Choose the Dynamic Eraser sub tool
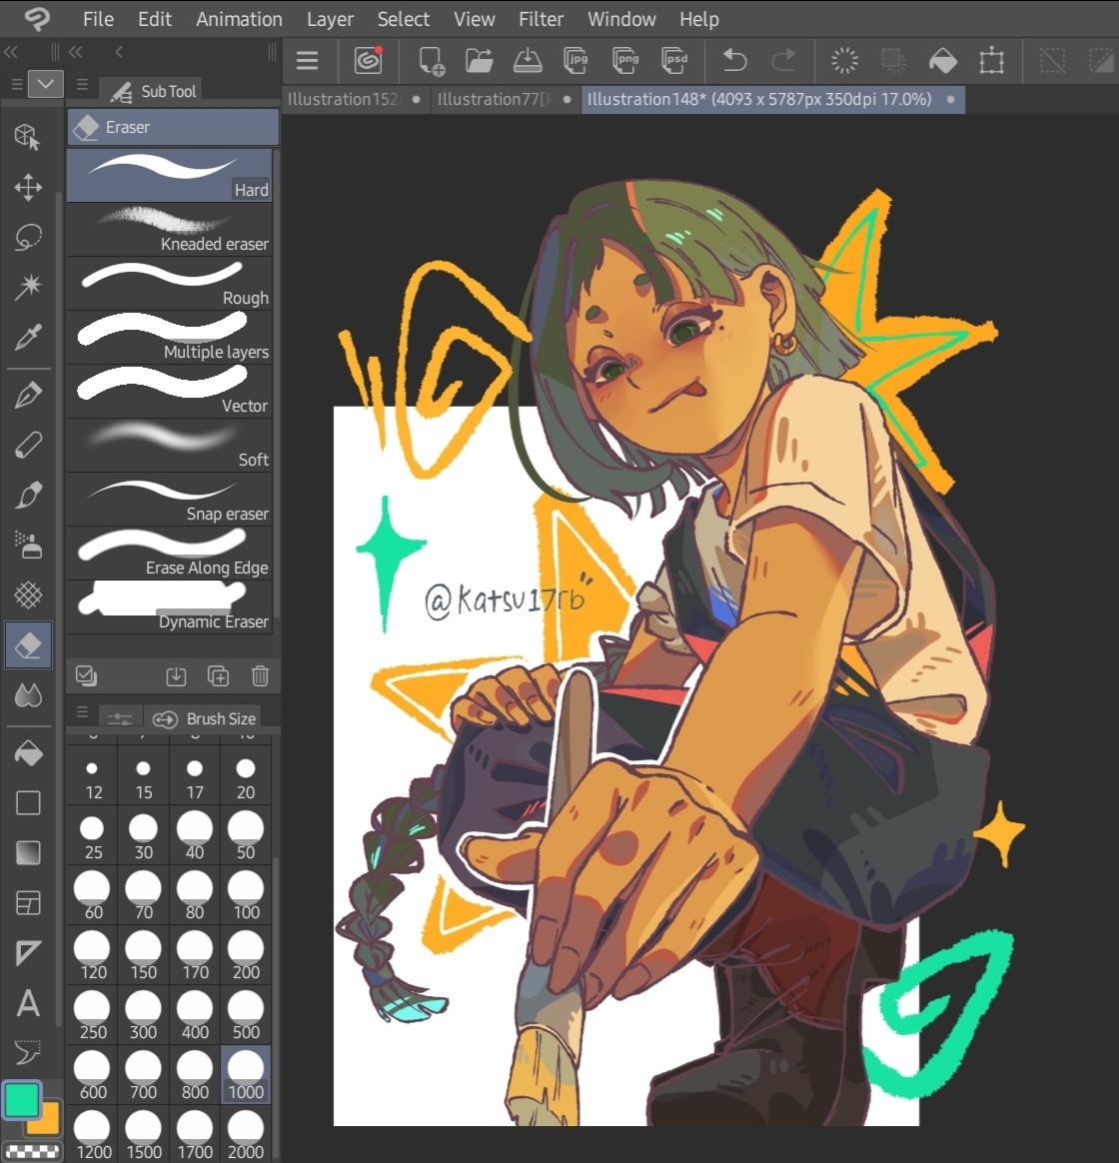Image resolution: width=1119 pixels, height=1163 pixels. click(x=169, y=607)
